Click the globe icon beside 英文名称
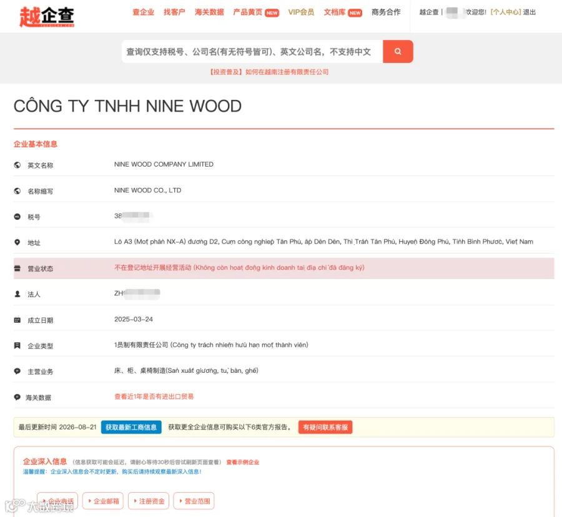The image size is (562, 517). (x=17, y=165)
